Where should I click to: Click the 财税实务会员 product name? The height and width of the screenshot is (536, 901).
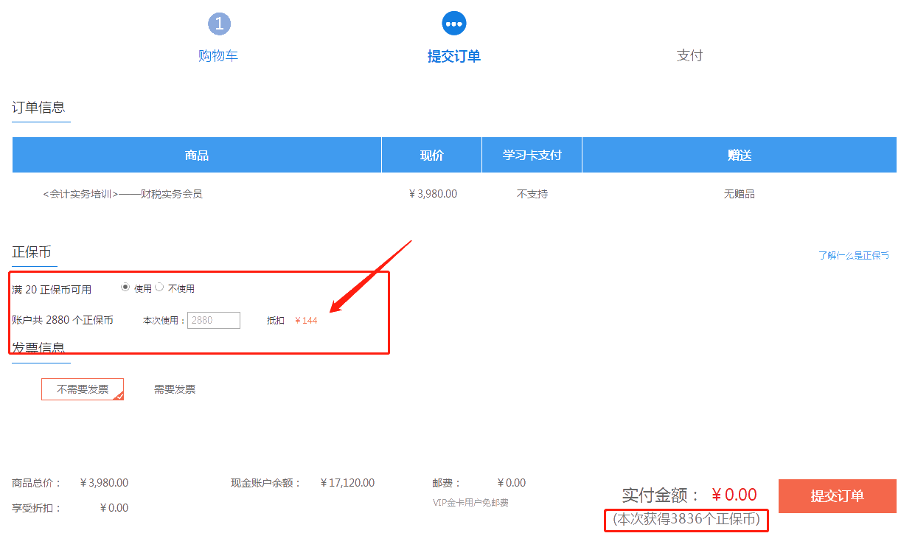point(122,195)
